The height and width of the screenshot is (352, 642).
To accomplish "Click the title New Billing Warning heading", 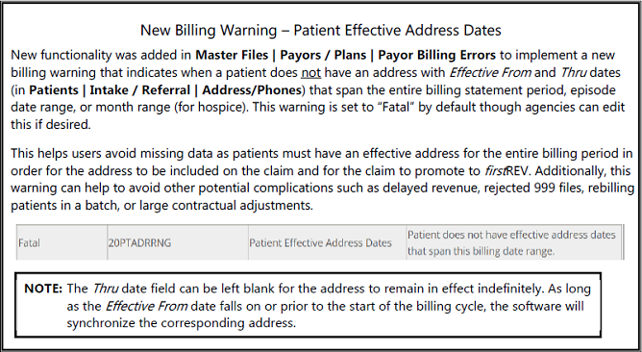I will click(x=321, y=31).
